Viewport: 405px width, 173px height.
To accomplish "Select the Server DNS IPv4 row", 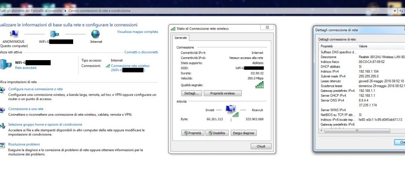I will [362, 101].
